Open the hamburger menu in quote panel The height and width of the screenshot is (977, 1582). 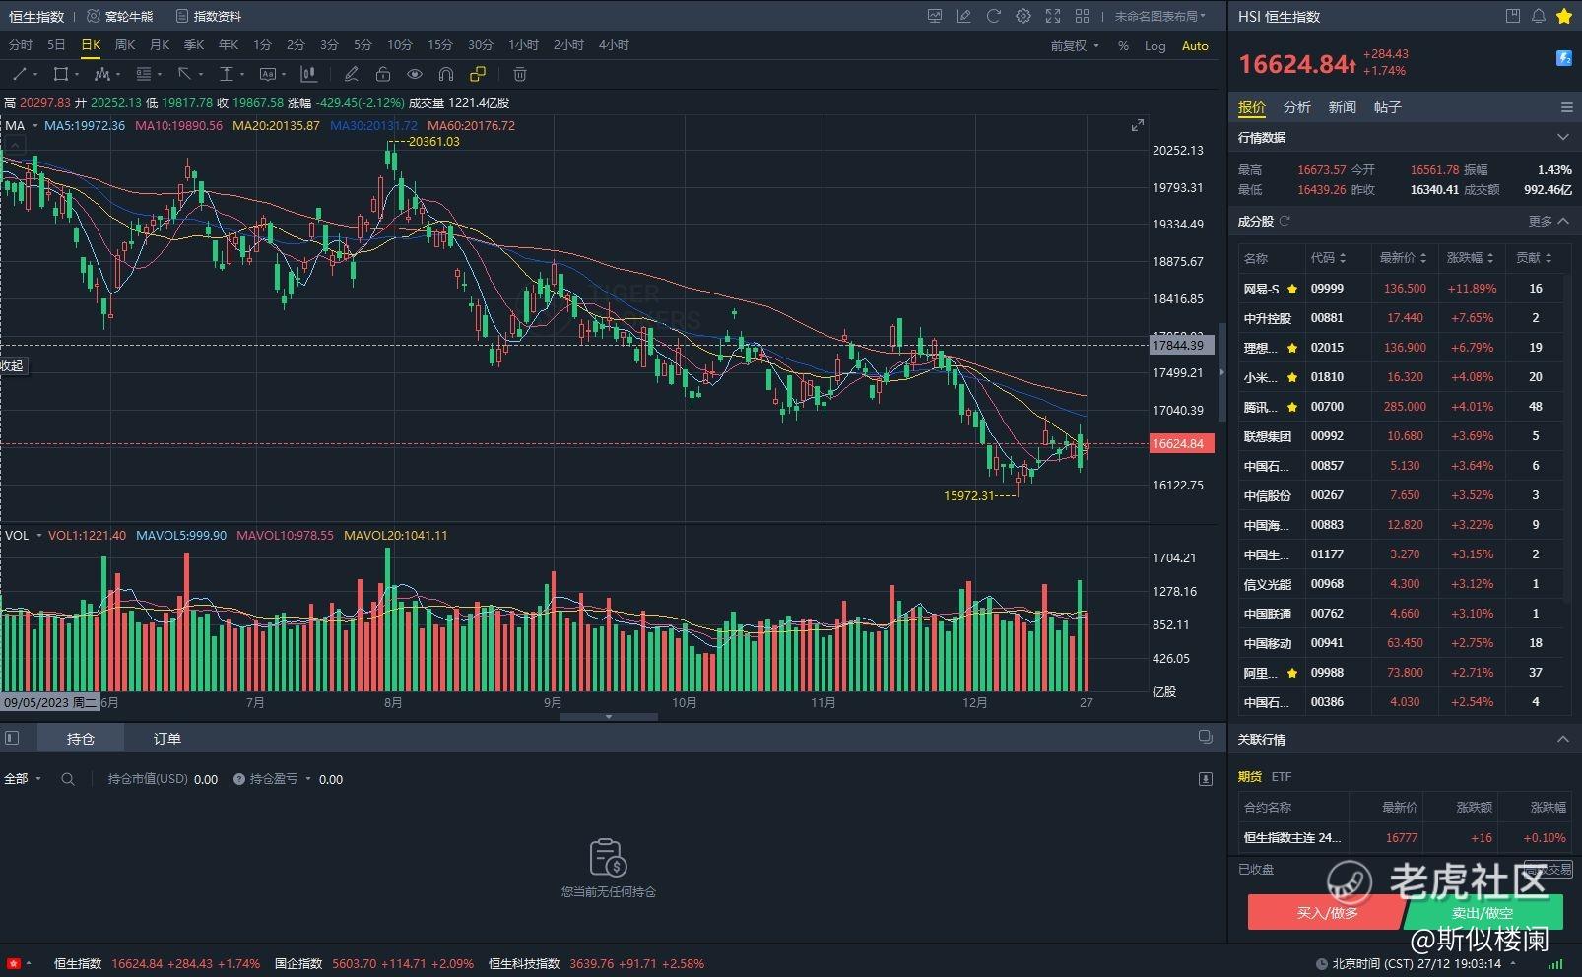(1566, 107)
